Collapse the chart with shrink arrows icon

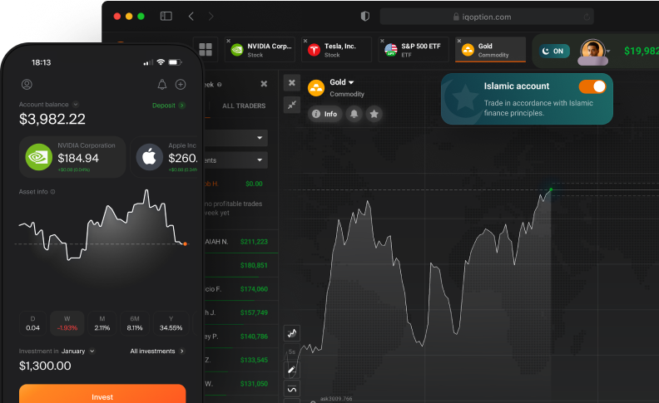(292, 105)
